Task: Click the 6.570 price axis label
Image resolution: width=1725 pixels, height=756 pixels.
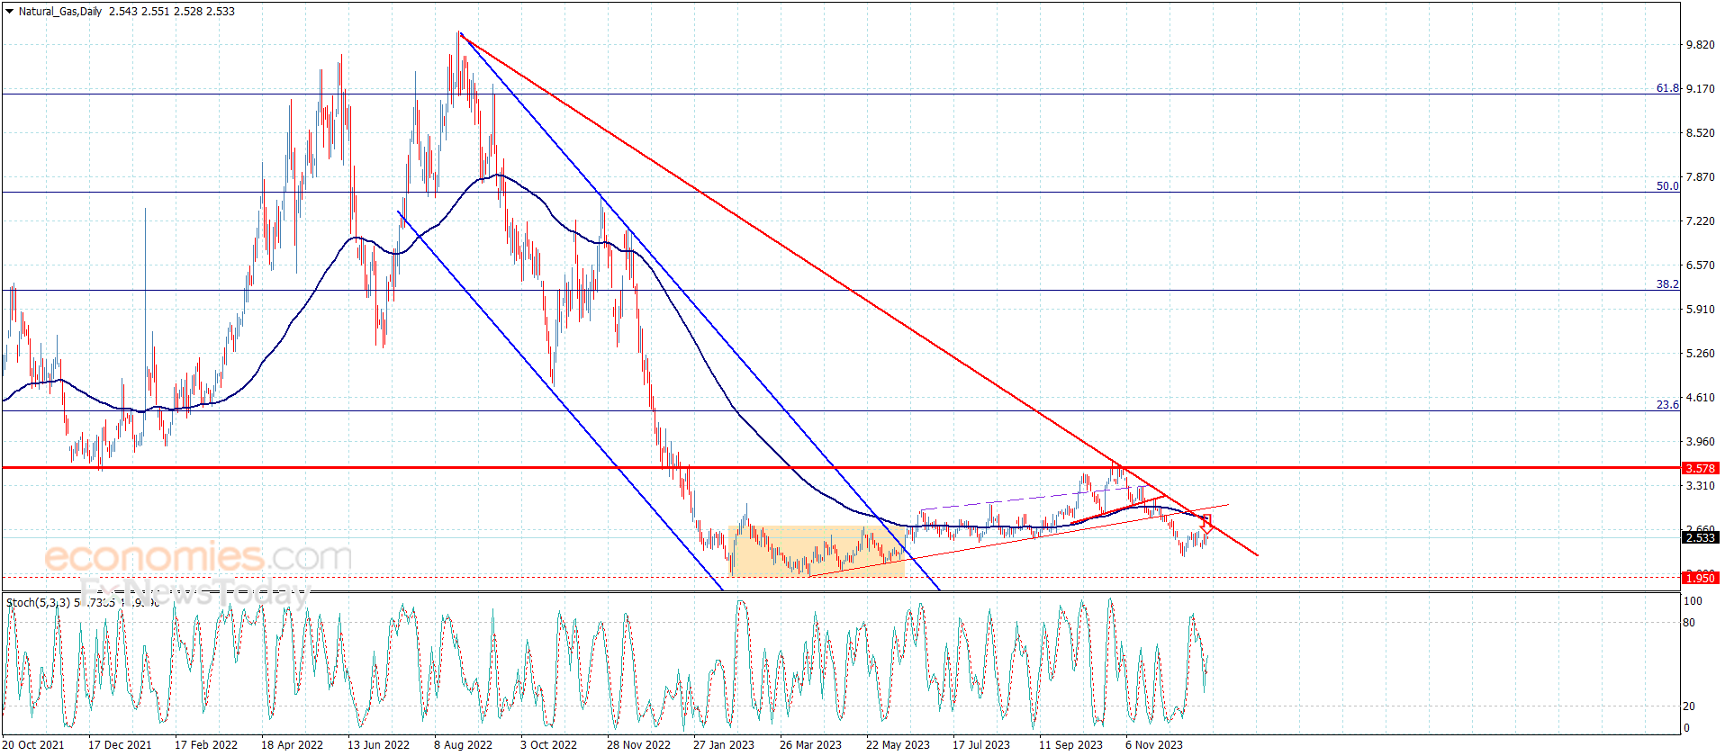Action: [x=1700, y=265]
